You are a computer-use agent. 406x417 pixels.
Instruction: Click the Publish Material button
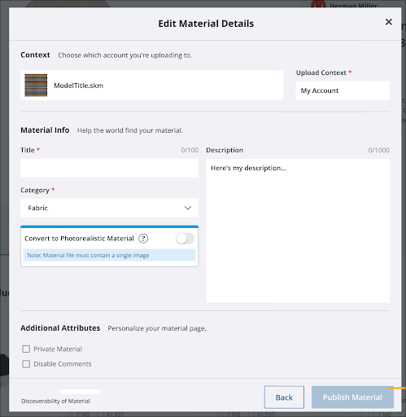coord(352,397)
